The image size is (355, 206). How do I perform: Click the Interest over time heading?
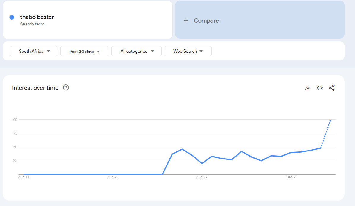tap(35, 88)
